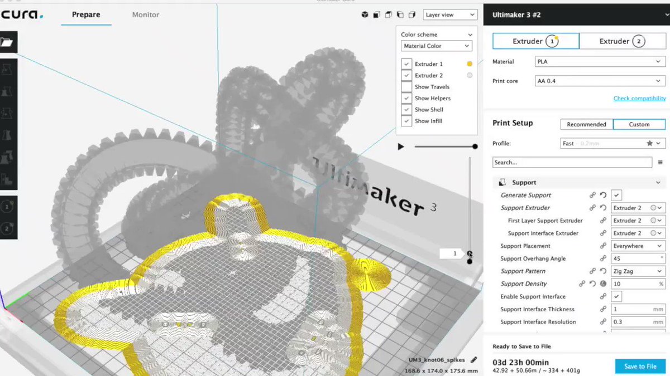Open the Support Extruder dropdown

click(x=638, y=208)
